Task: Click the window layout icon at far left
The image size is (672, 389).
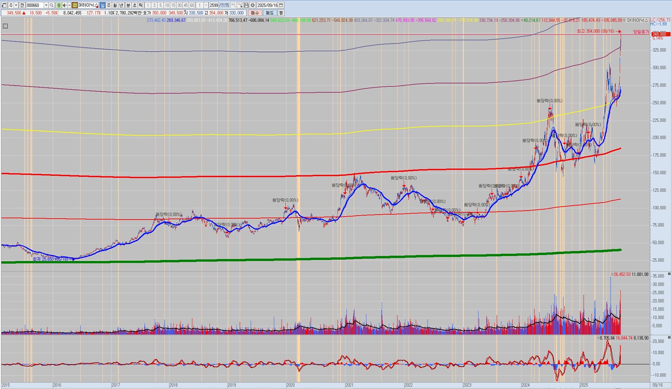Action: tap(4, 5)
